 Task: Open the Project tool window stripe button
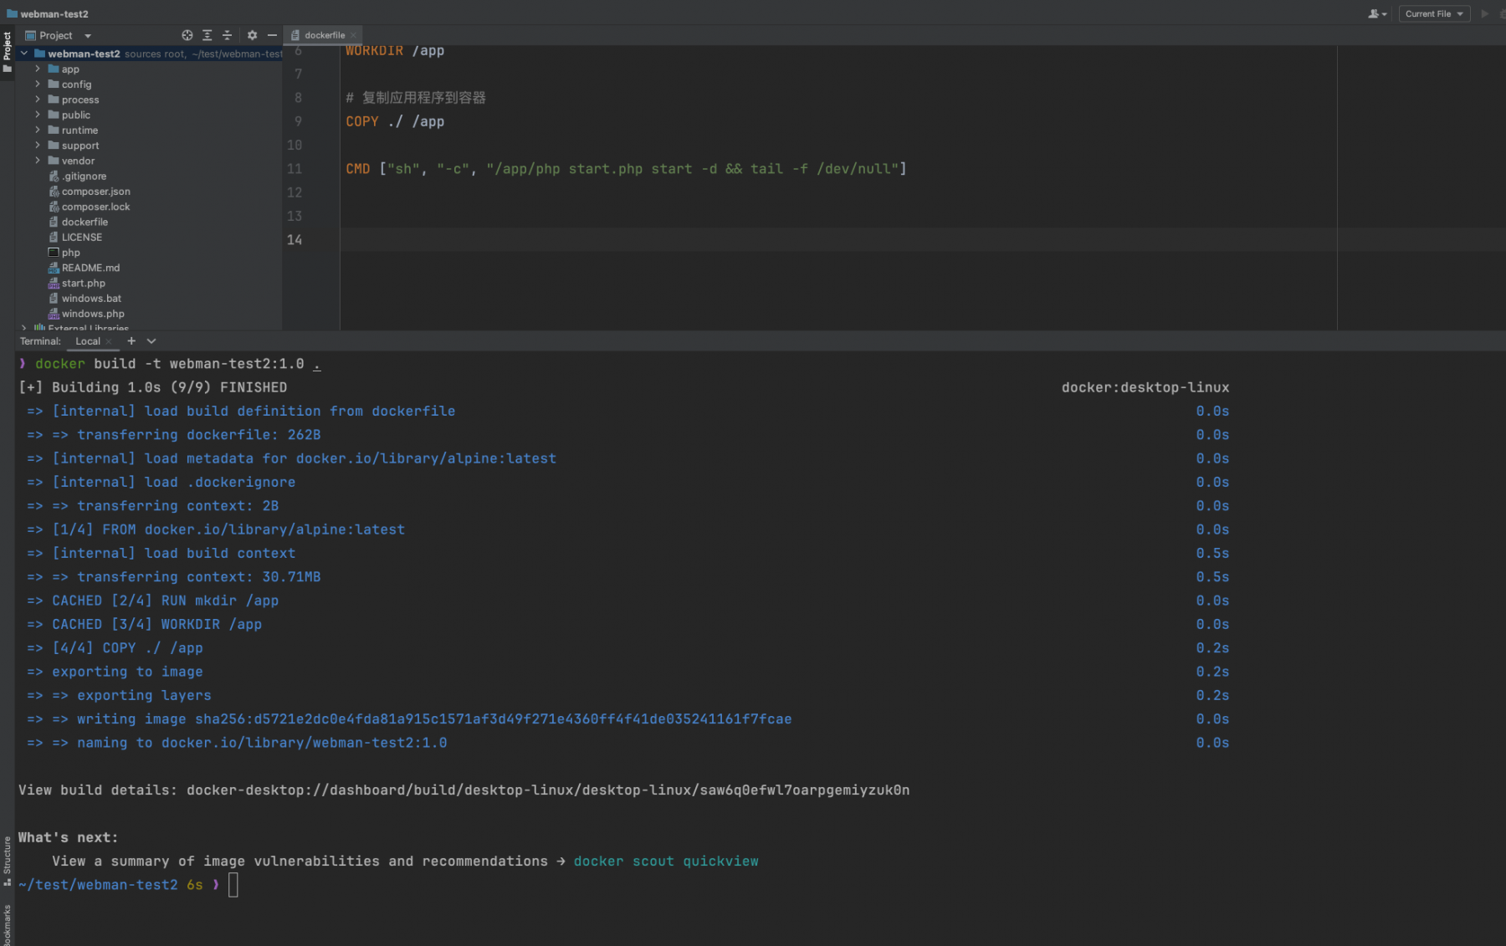pos(7,52)
